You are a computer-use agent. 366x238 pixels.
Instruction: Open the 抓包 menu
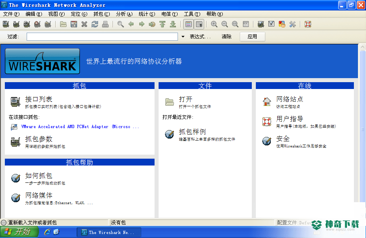coord(102,14)
